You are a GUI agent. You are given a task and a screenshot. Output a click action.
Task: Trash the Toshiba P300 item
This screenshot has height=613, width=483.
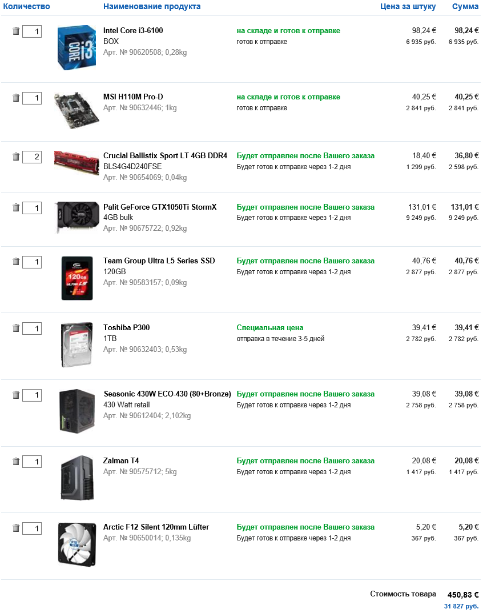[x=16, y=328]
